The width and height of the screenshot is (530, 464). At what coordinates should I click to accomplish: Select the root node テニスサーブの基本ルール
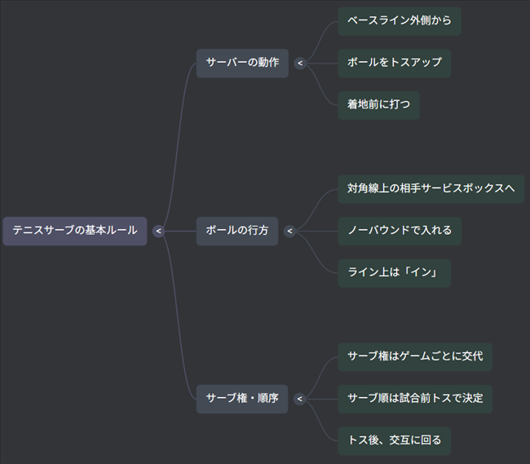(75, 231)
